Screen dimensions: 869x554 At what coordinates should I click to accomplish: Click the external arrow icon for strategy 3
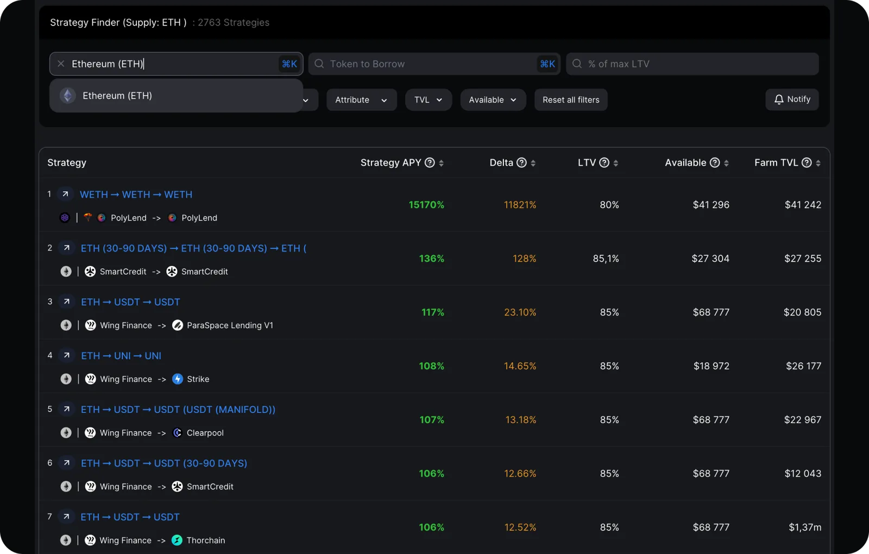pos(66,301)
